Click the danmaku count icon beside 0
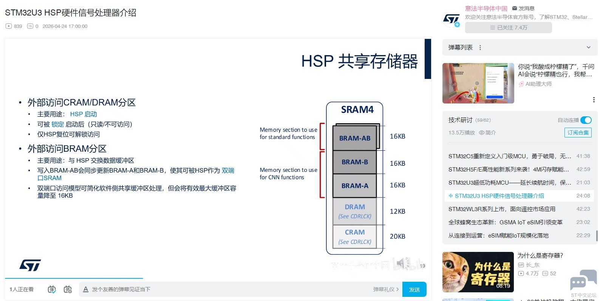600x301 pixels. (x=30, y=26)
